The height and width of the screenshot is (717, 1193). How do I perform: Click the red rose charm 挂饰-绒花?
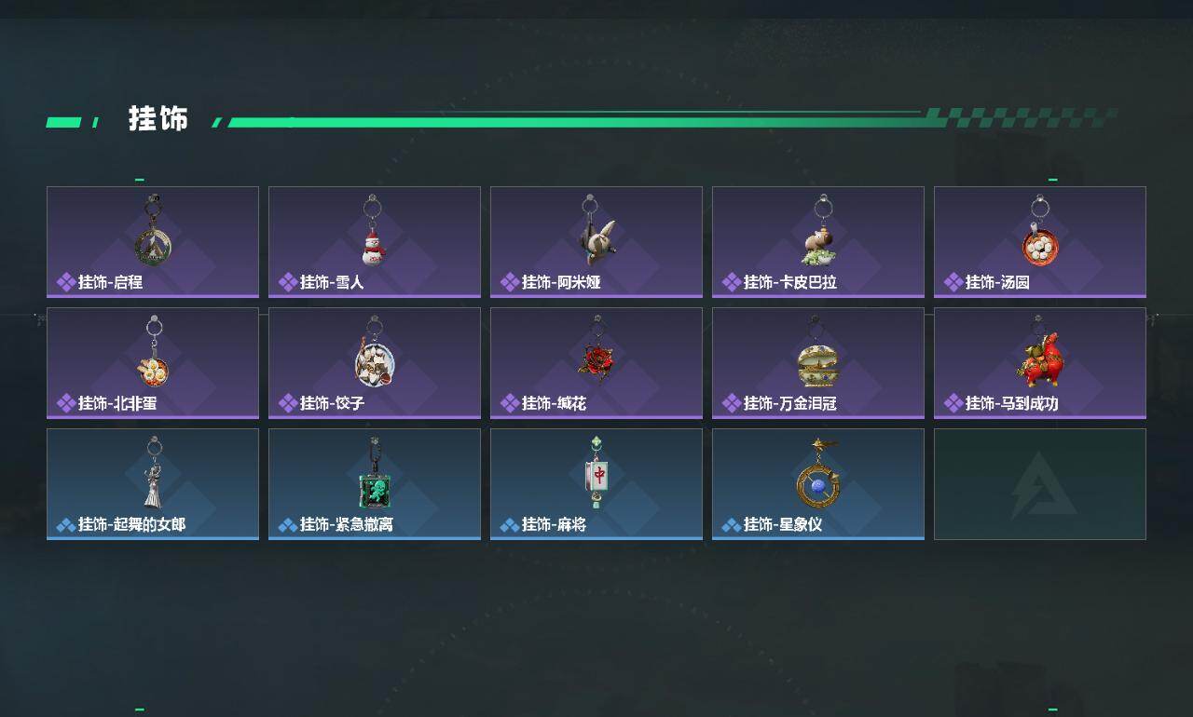[596, 353]
